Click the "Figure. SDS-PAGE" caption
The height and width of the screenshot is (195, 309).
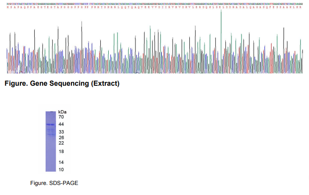54,183
